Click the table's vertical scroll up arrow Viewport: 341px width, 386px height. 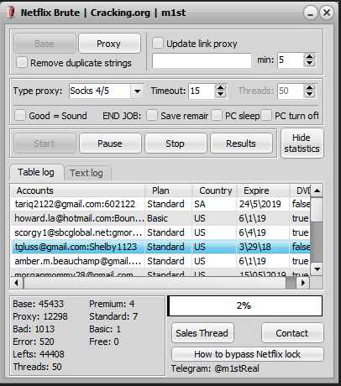point(317,190)
